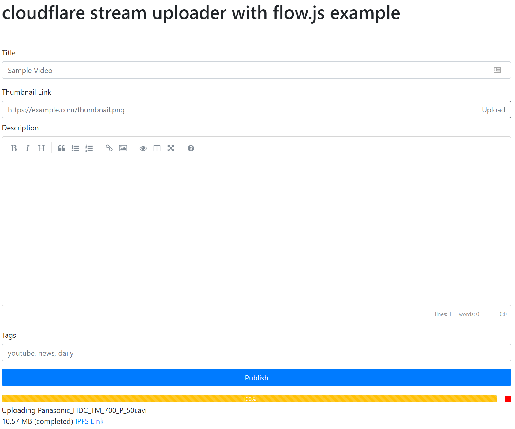Open the IPFS Link
515x429 pixels.
click(89, 421)
